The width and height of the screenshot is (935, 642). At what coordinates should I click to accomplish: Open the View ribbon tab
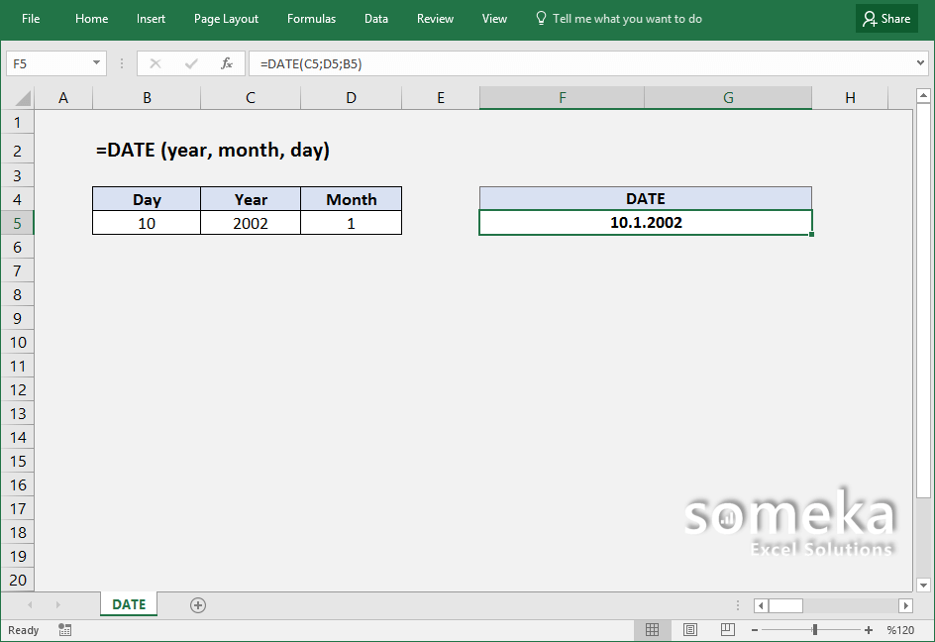(x=494, y=19)
